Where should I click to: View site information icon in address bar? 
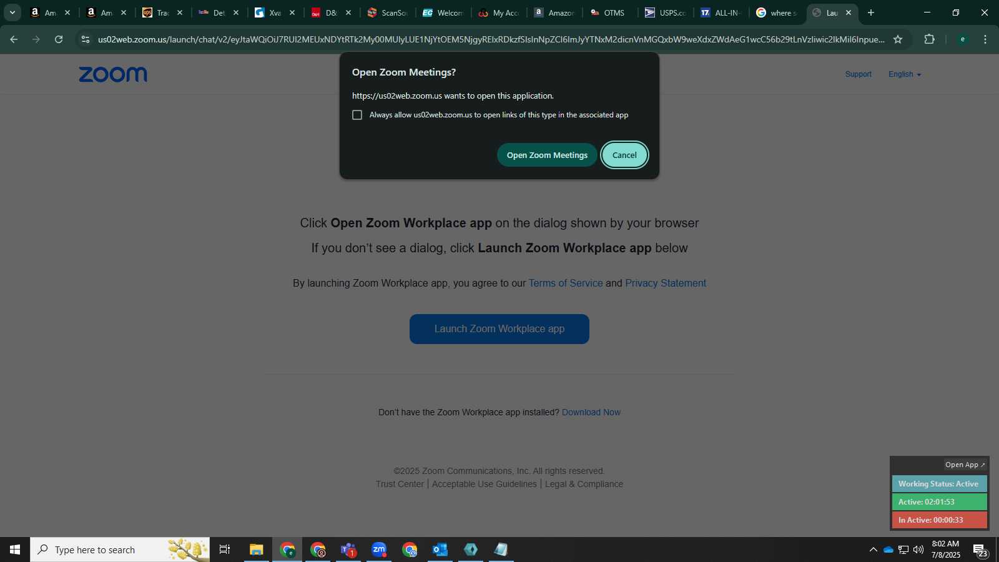coord(86,39)
